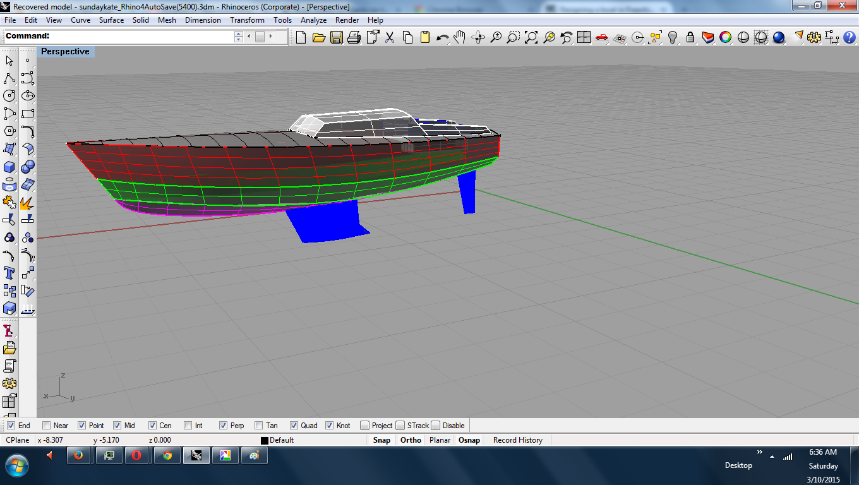Open the Transform menu
The image size is (859, 485).
pyautogui.click(x=247, y=20)
